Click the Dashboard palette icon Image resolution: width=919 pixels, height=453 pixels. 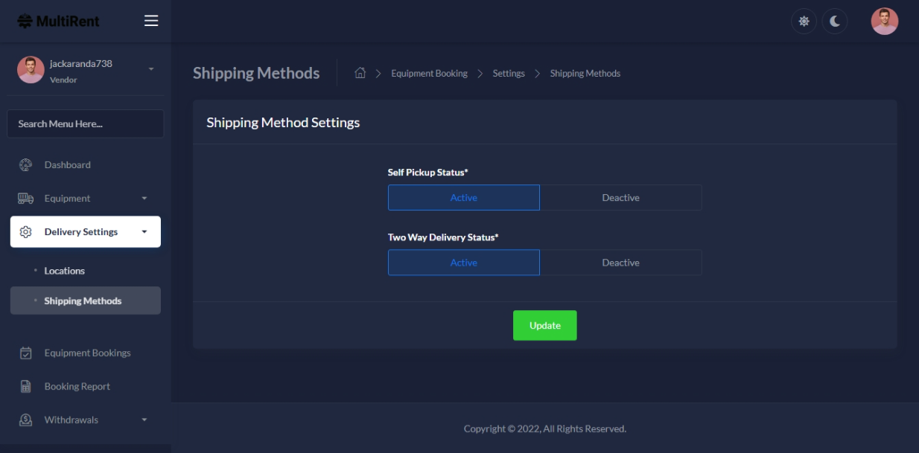coord(25,165)
